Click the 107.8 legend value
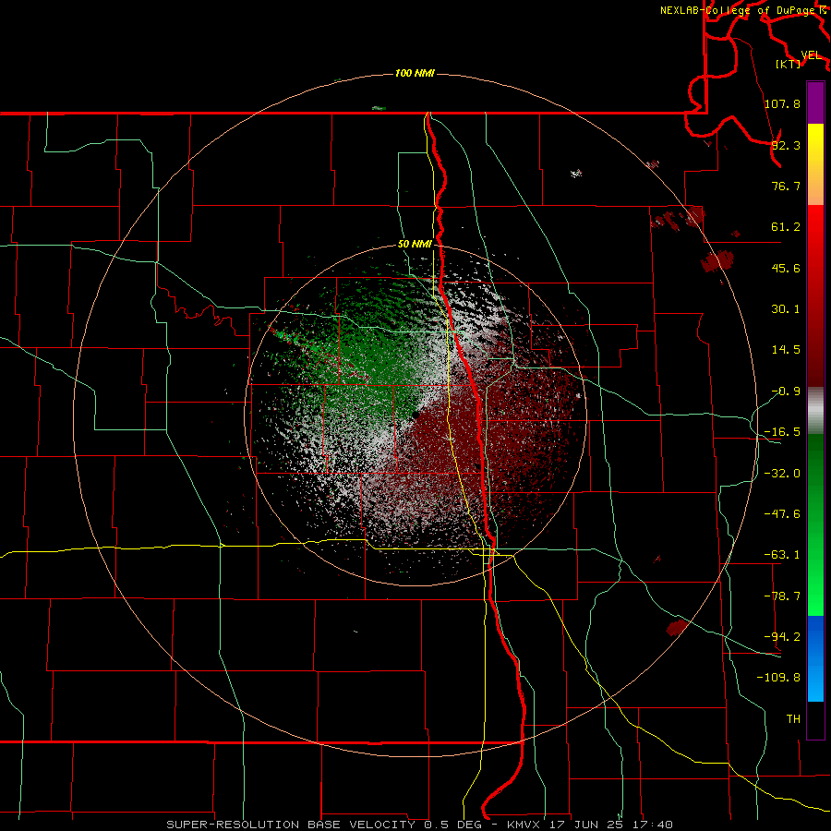831x831 pixels. (x=782, y=103)
